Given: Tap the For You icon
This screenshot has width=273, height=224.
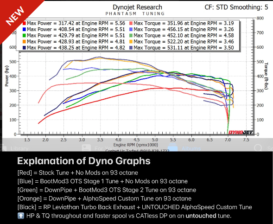Looking at the screenshot, I should pos(86,148).
